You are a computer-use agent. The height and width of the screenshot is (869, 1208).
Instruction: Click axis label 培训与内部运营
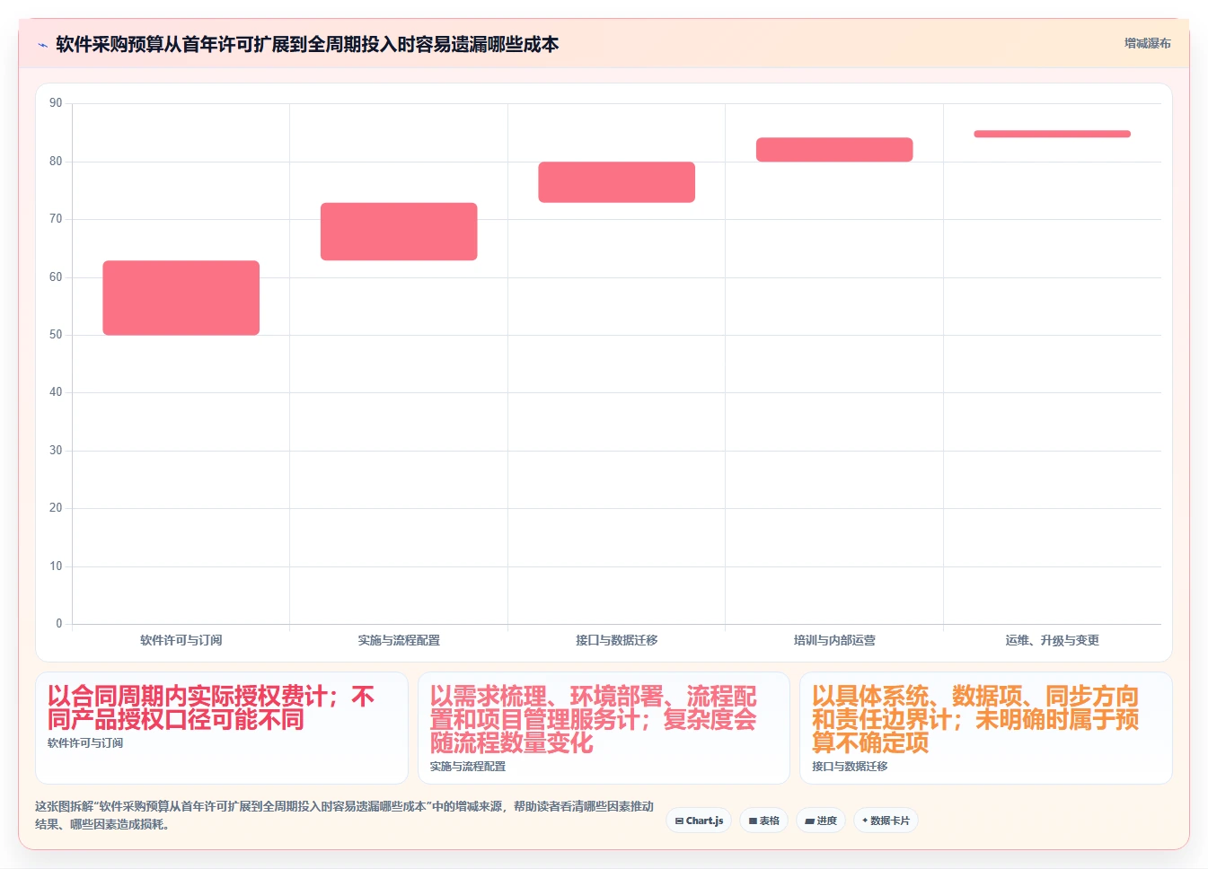coord(834,640)
